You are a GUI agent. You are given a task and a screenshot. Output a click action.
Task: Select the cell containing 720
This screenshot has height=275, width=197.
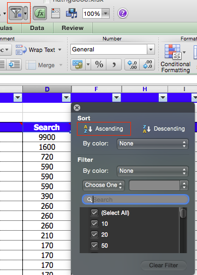coord(47,157)
